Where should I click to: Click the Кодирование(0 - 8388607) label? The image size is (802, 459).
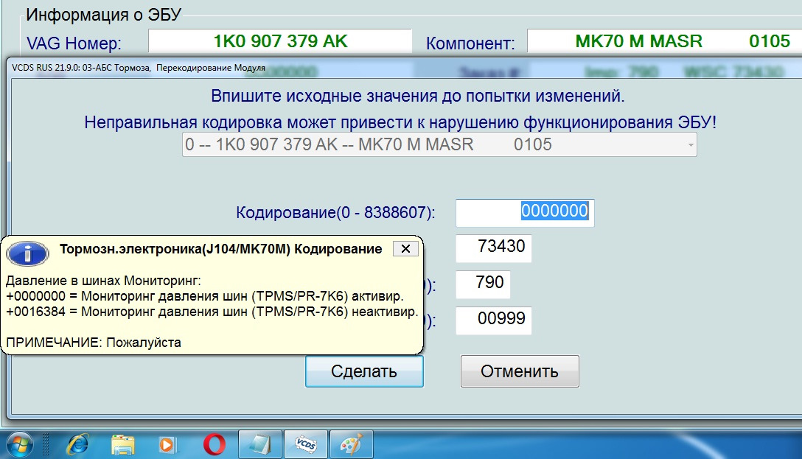[335, 213]
